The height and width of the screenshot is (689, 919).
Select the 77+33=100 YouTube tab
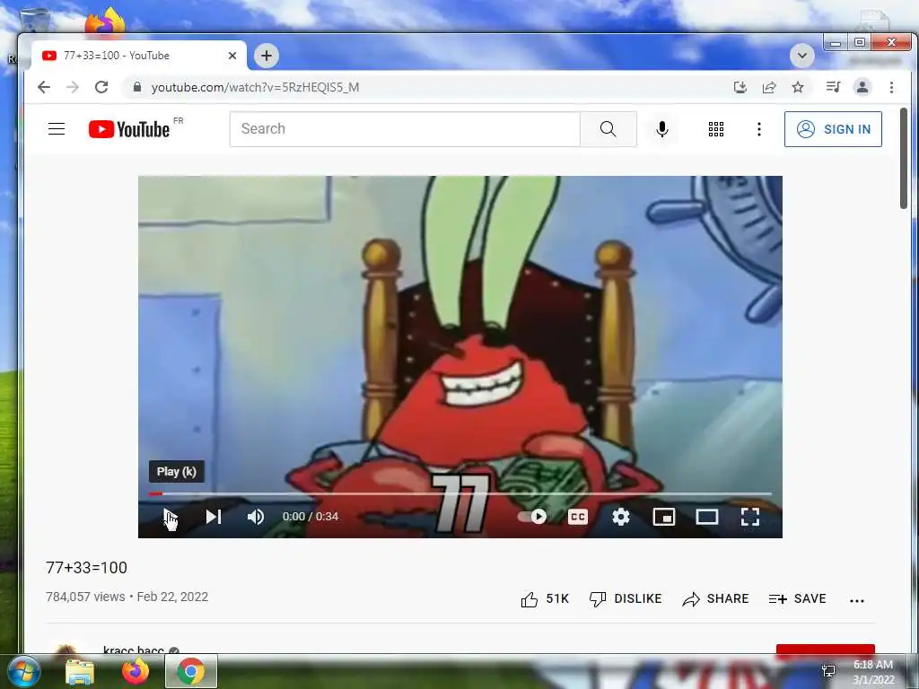(x=138, y=56)
